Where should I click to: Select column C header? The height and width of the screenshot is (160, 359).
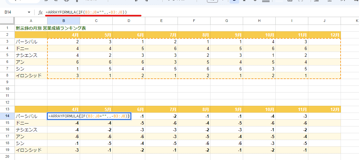pyautogui.click(x=96, y=21)
